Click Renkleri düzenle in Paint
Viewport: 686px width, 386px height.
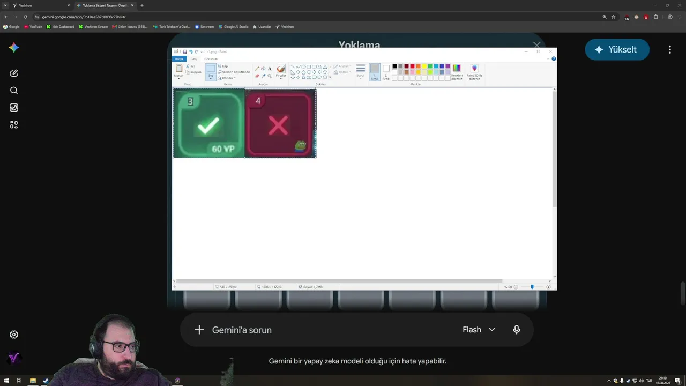pos(457,72)
